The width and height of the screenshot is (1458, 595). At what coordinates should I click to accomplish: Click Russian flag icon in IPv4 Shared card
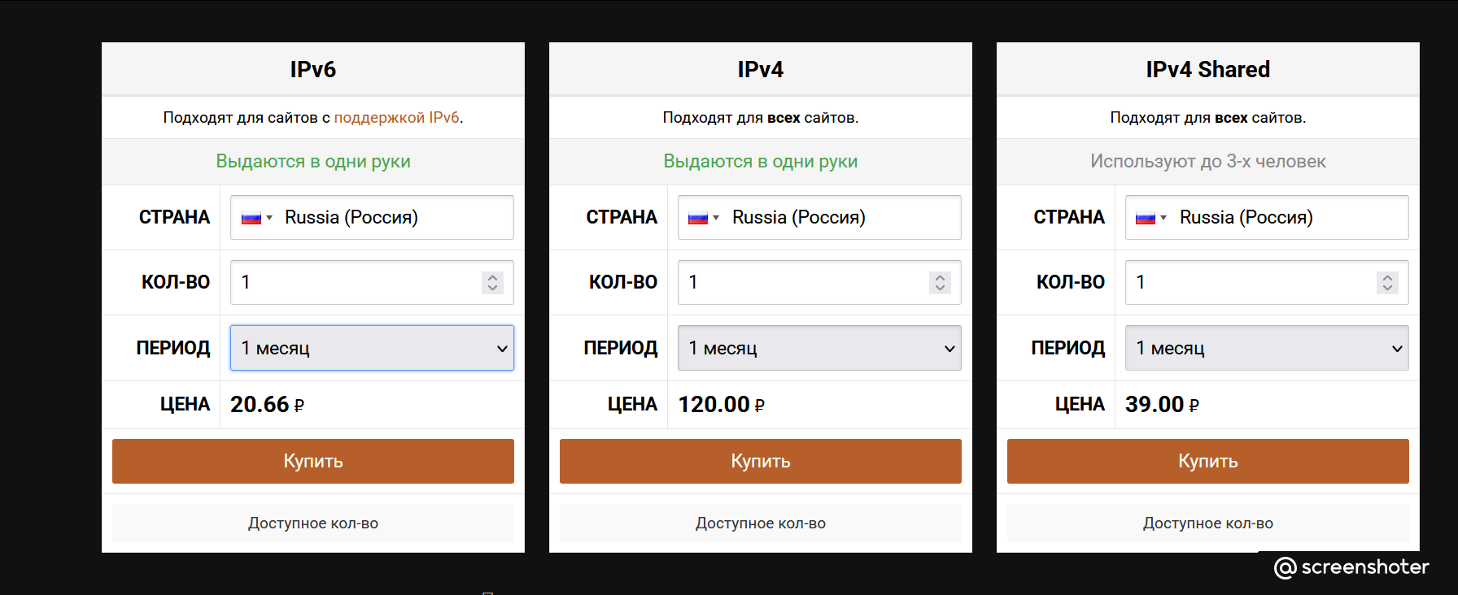(1146, 218)
